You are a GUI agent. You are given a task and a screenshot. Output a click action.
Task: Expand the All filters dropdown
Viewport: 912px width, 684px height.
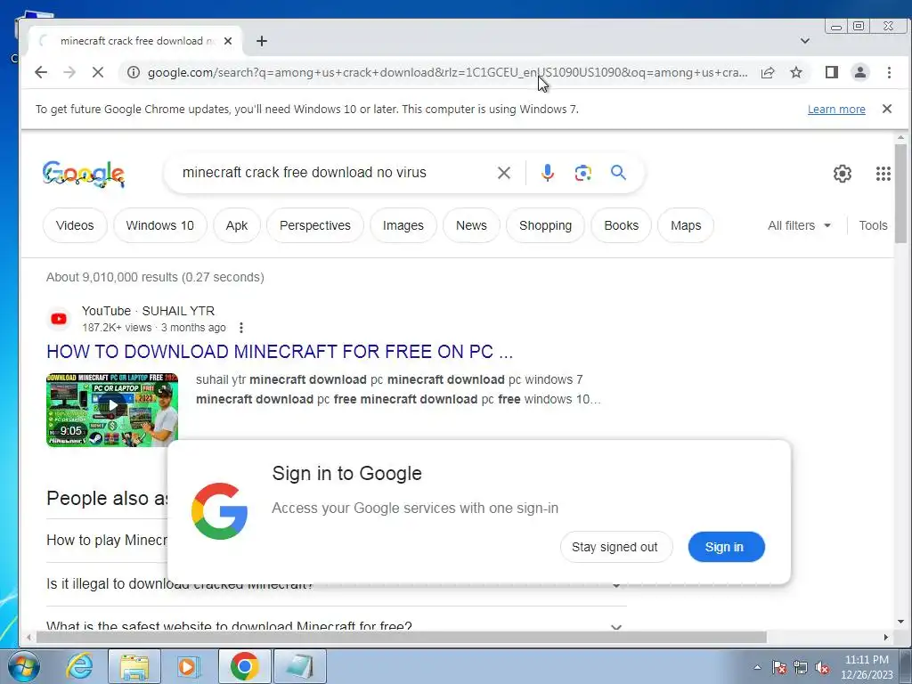click(799, 225)
